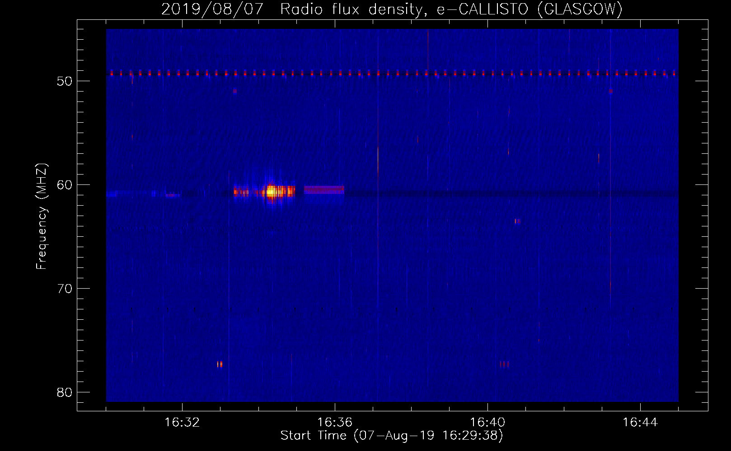Click the small orange spots near 77 MHz at 16:40
The height and width of the screenshot is (451, 731).
pyautogui.click(x=505, y=364)
